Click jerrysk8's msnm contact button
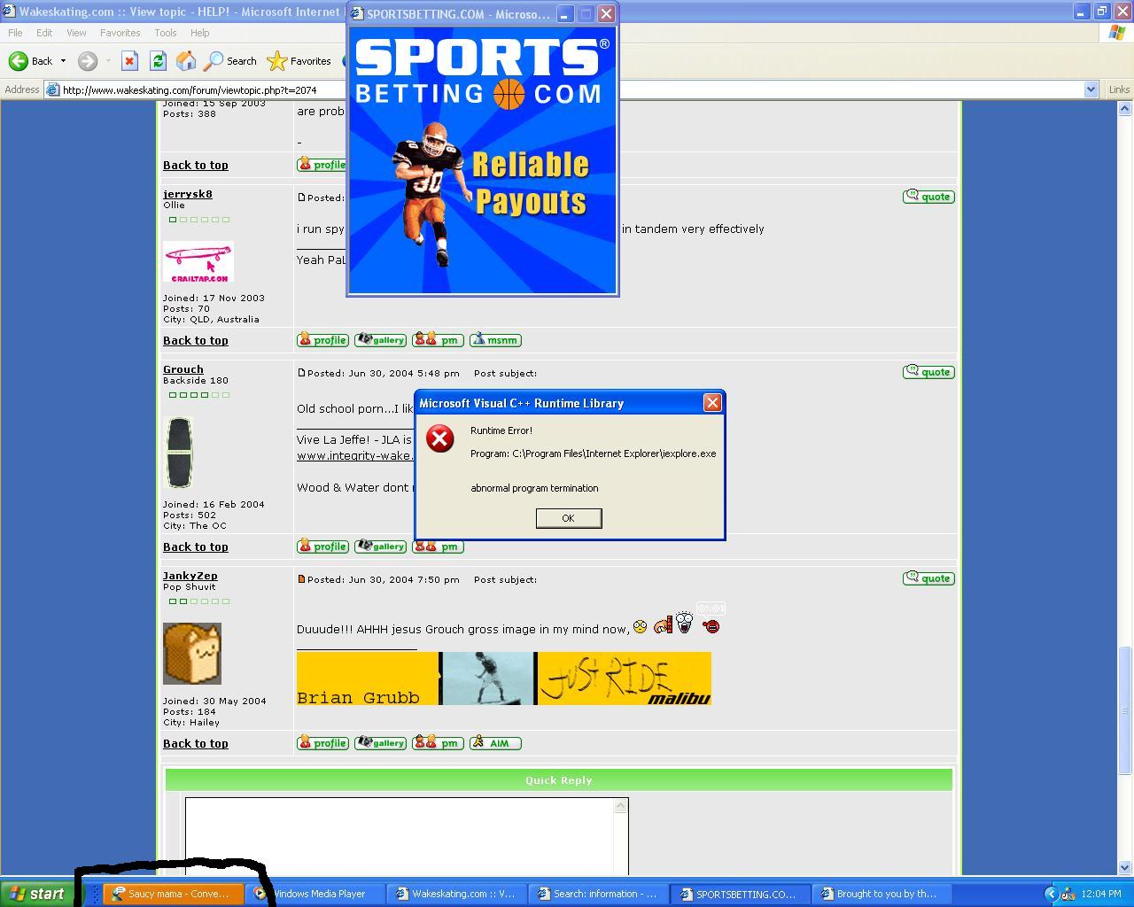The image size is (1134, 907). click(x=495, y=340)
